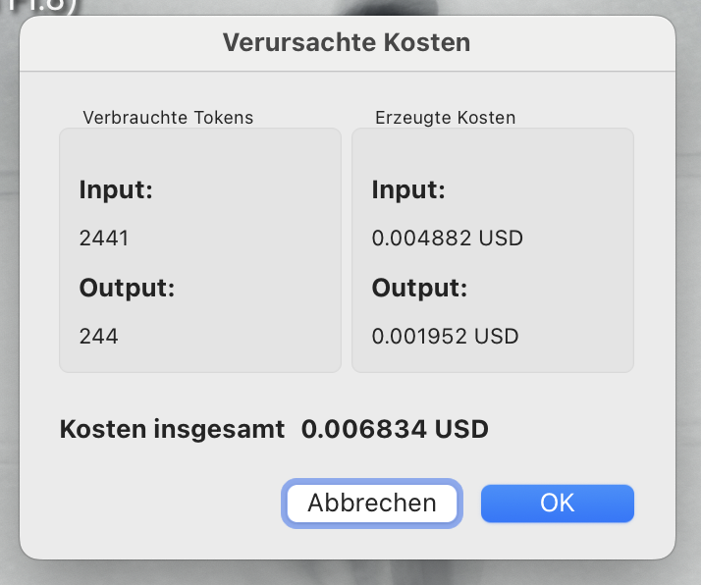701x585 pixels.
Task: Click the output token count 244
Action: 99,336
